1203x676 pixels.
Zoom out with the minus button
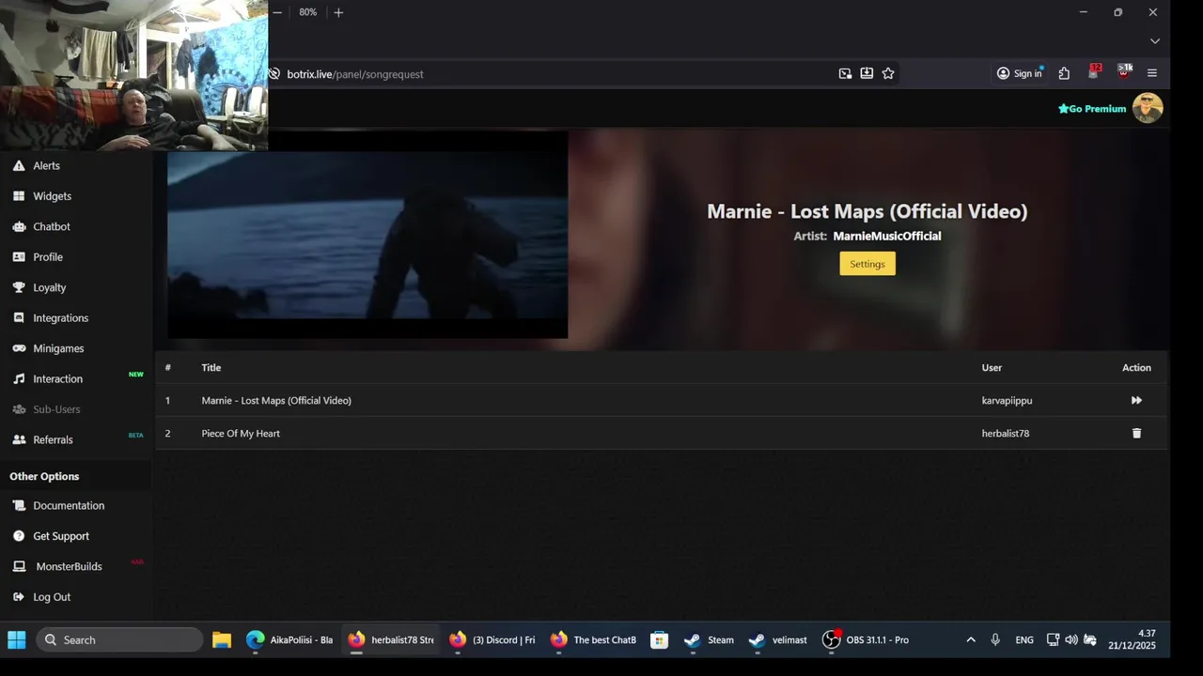point(277,12)
